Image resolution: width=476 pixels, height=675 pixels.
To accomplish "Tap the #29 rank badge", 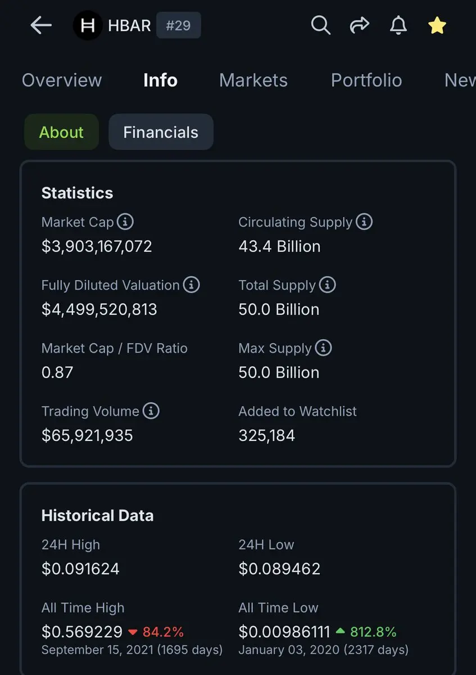I will point(178,26).
